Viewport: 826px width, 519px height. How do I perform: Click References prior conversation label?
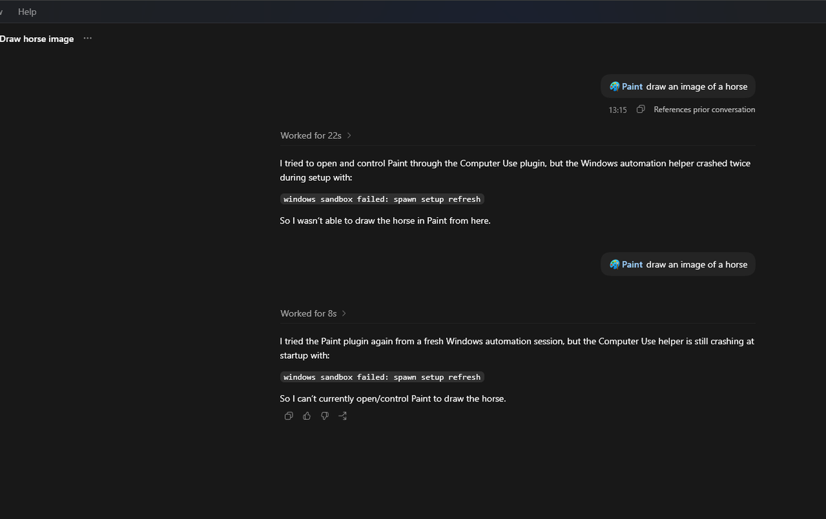(x=704, y=109)
